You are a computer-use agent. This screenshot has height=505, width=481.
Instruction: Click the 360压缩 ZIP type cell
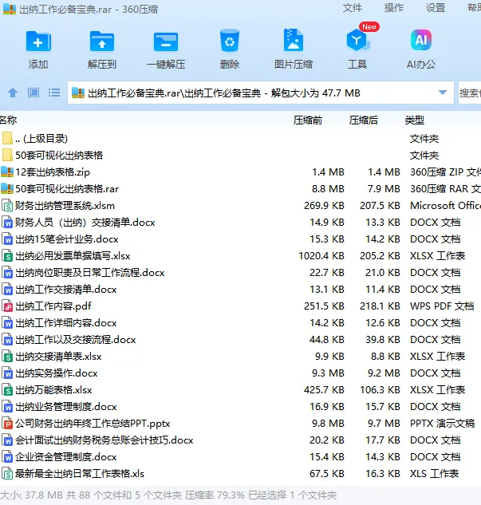click(445, 172)
